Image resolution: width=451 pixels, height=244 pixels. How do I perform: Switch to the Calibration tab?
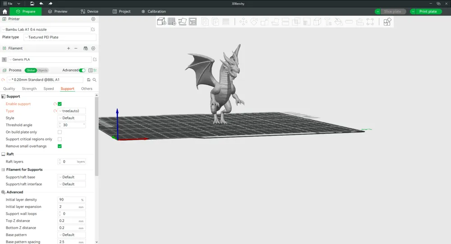click(154, 12)
